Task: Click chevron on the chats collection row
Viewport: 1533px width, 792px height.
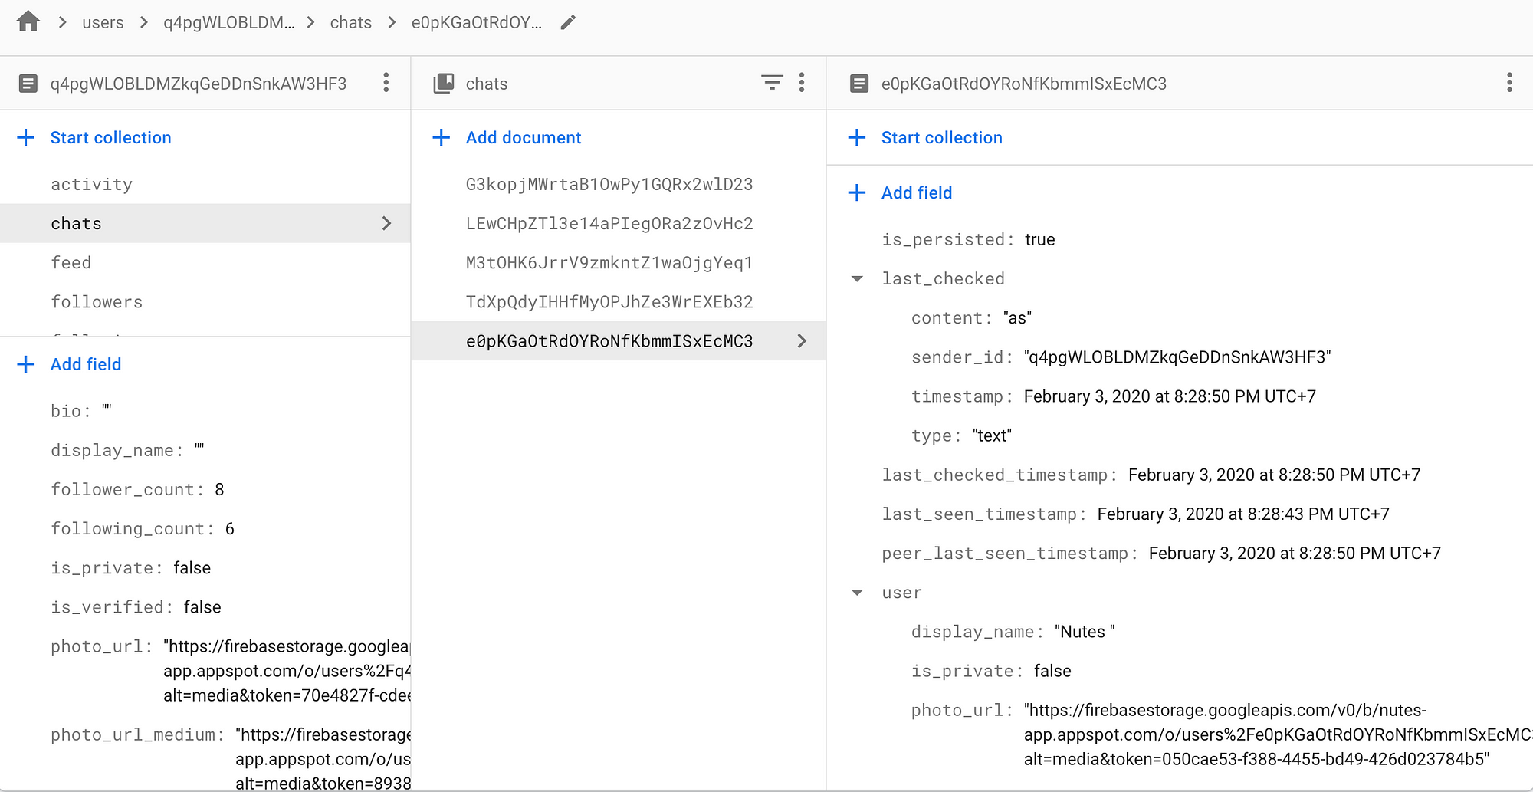Action: [x=386, y=223]
